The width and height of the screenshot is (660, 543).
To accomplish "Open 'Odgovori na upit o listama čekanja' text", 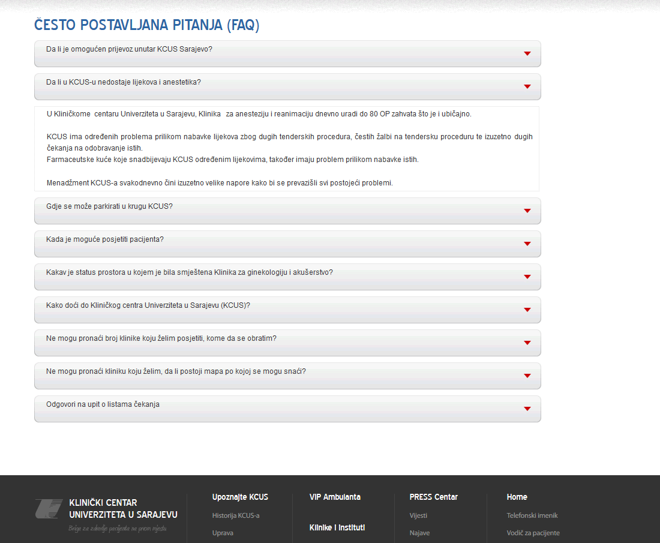I will [103, 404].
